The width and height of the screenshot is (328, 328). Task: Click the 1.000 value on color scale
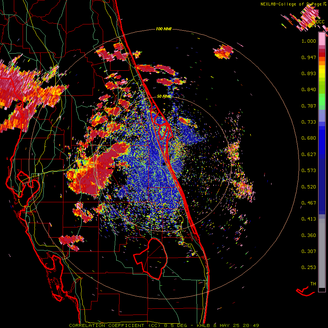(309, 41)
